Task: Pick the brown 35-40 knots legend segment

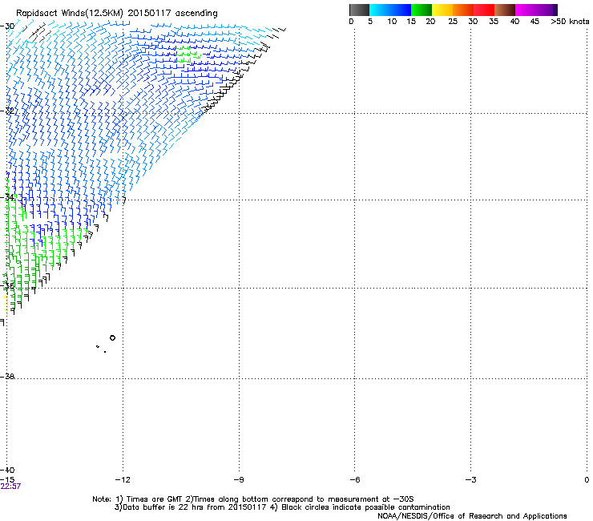Action: pyautogui.click(x=505, y=10)
